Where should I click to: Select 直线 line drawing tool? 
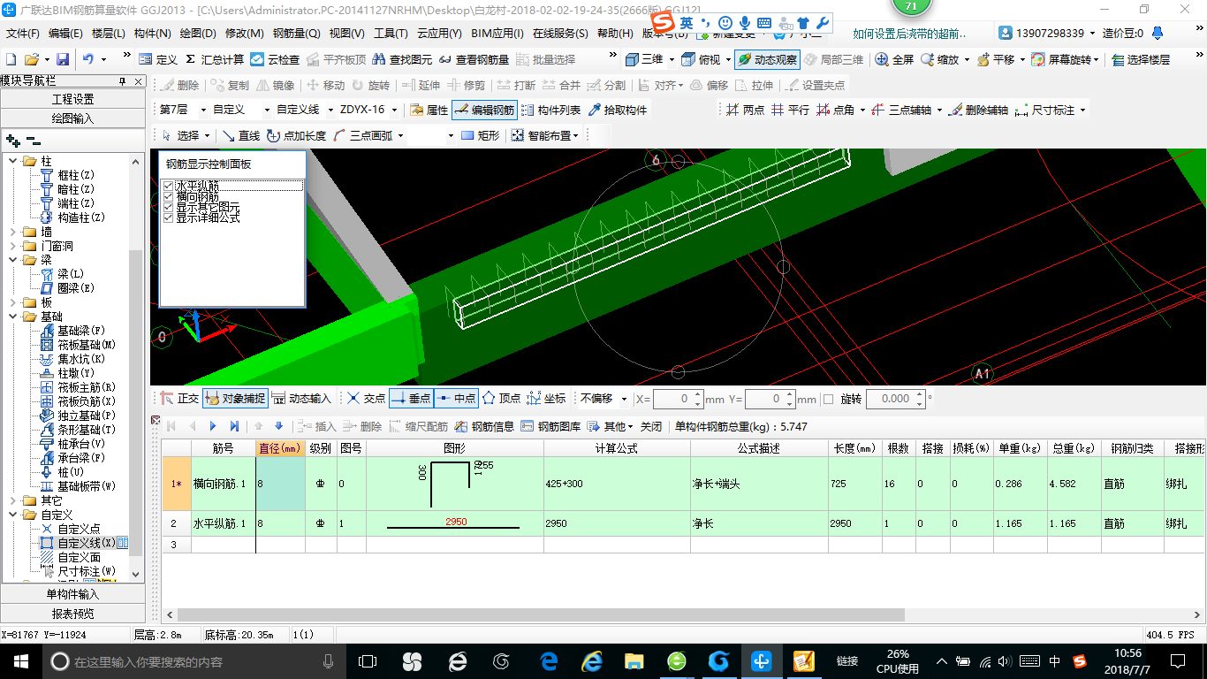click(241, 135)
